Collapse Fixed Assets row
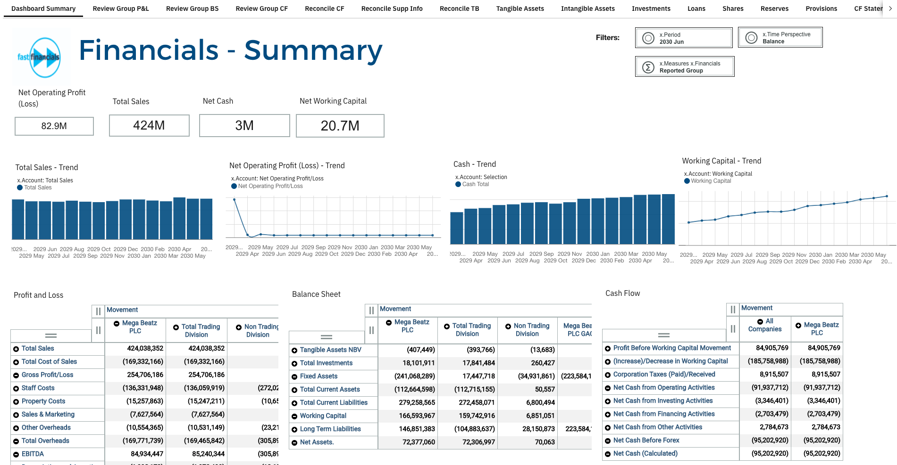 click(294, 376)
